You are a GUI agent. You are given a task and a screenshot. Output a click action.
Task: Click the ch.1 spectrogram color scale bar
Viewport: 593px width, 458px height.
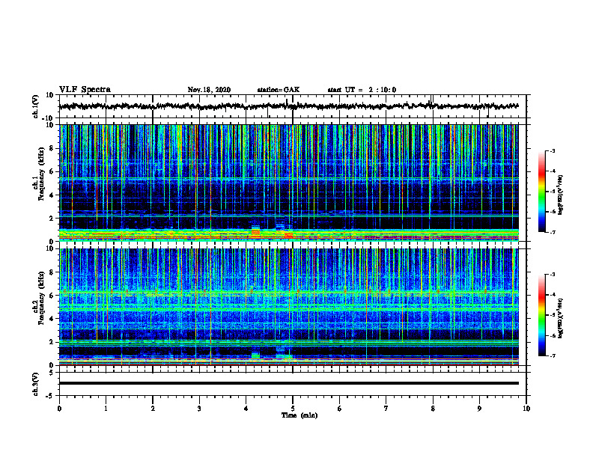tap(541, 192)
